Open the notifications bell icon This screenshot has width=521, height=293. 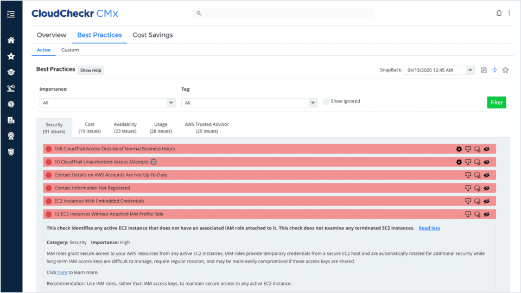[x=499, y=13]
